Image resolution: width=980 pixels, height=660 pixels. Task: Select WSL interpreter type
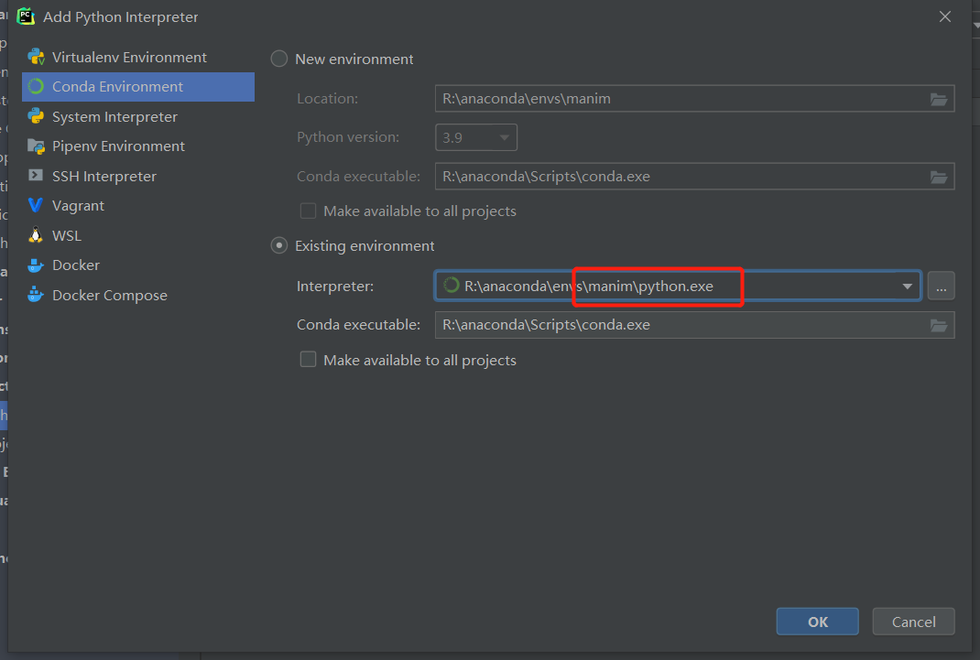pos(138,235)
